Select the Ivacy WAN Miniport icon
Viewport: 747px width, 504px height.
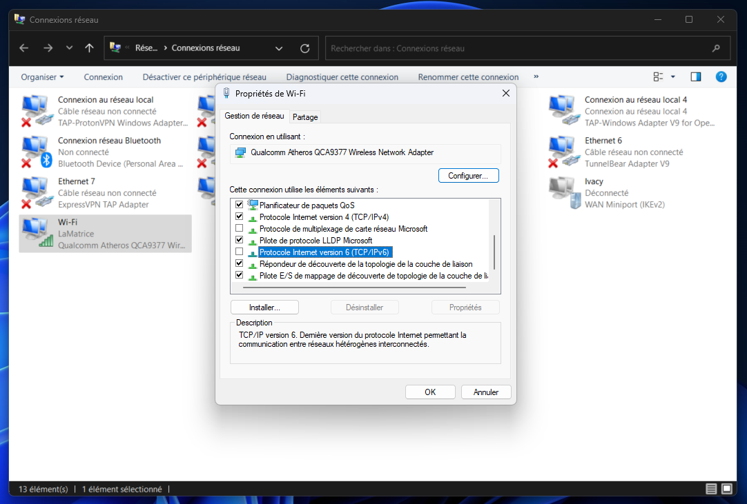coord(563,193)
